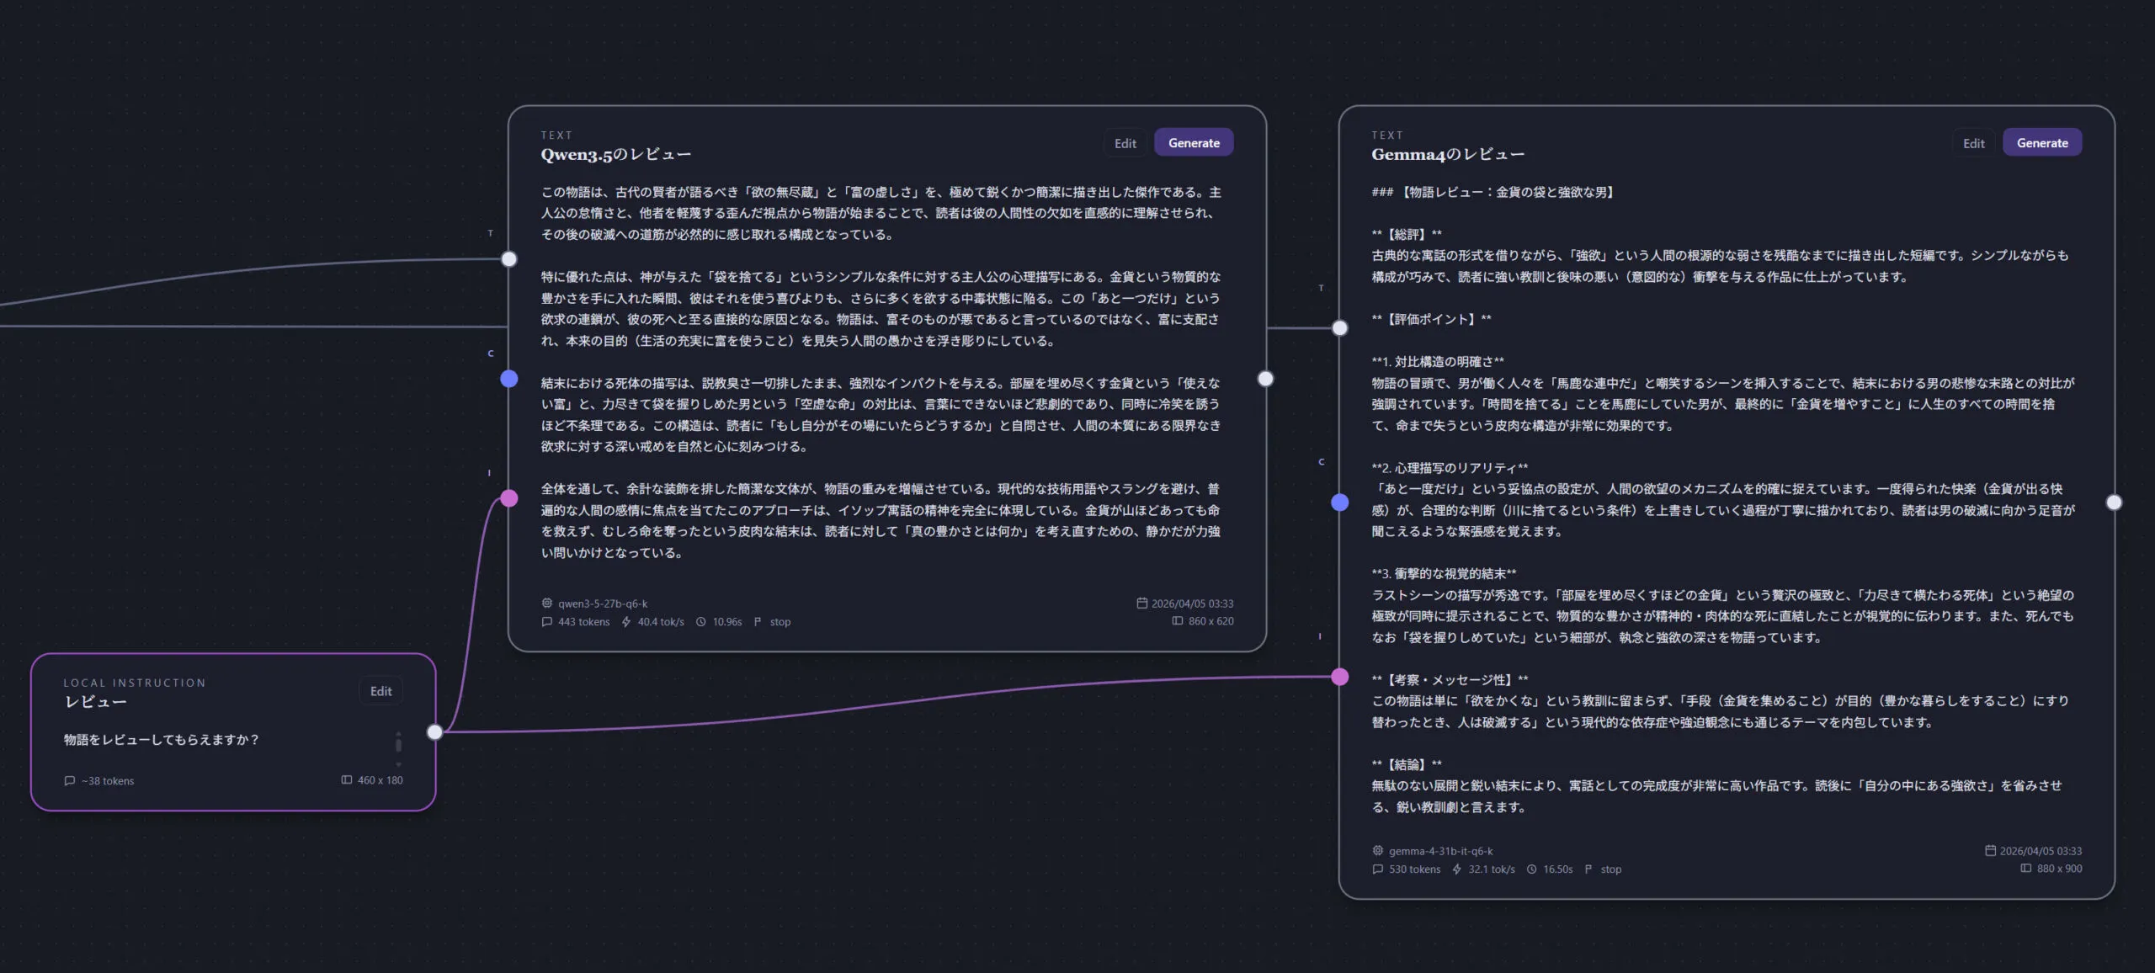
Task: Click the stop-reason flag icon in the Gemma4 node
Action: [1588, 869]
